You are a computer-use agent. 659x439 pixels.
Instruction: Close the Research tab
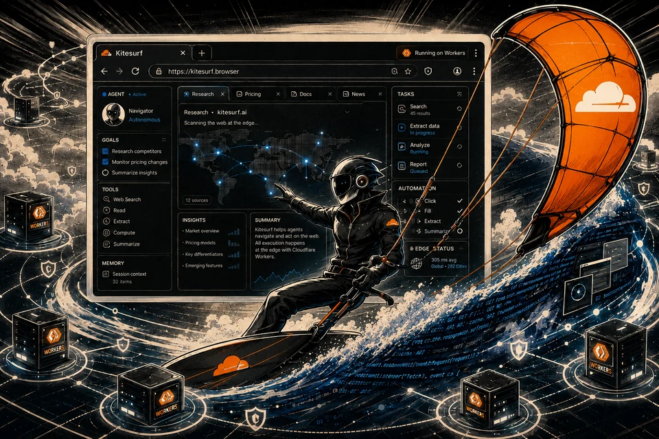tap(222, 94)
